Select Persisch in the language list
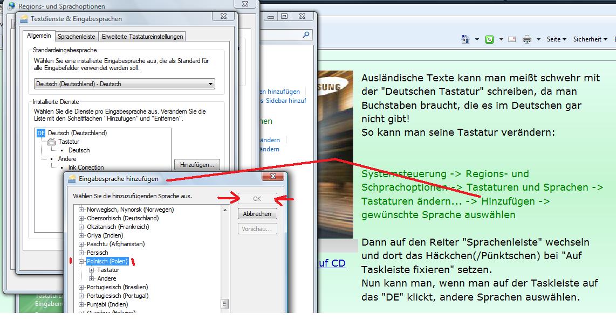The image size is (616, 335). pos(97,253)
